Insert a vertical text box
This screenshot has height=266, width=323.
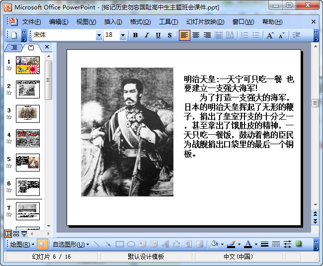point(154,244)
